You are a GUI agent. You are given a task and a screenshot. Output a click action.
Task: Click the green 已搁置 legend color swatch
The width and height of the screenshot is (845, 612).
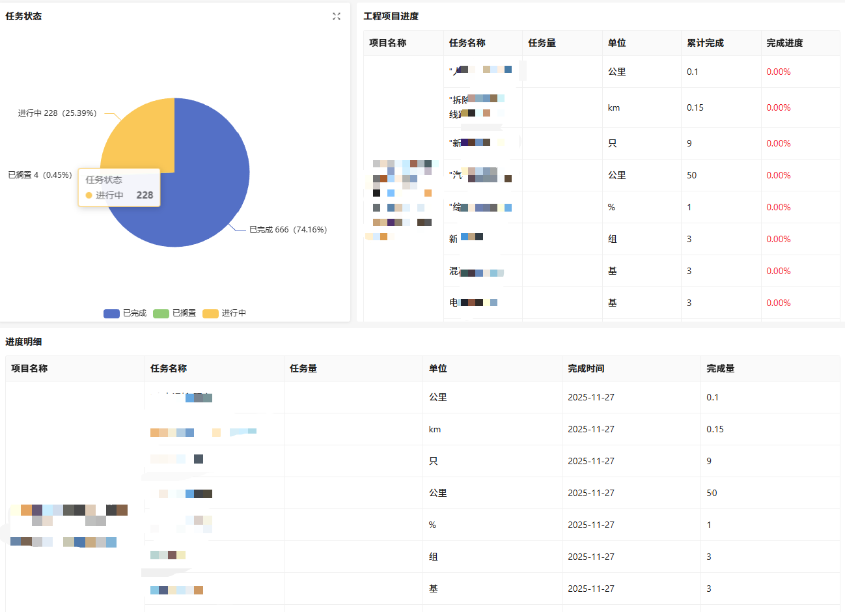(x=161, y=314)
